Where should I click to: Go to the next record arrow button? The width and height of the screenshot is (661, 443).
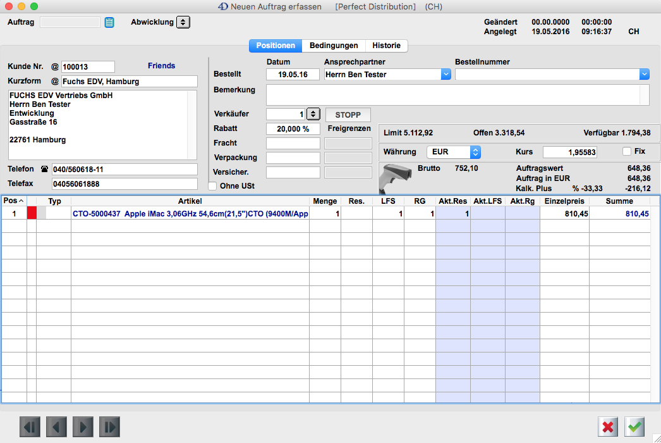coord(83,427)
